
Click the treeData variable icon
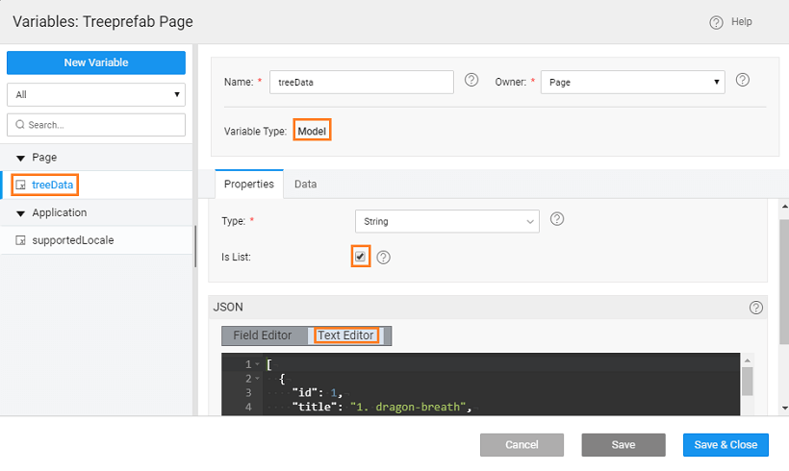[x=21, y=185]
